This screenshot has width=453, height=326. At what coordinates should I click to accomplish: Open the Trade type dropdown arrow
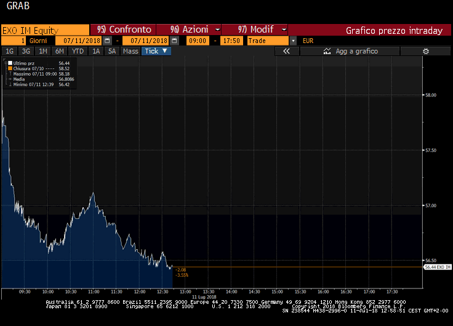click(293, 41)
